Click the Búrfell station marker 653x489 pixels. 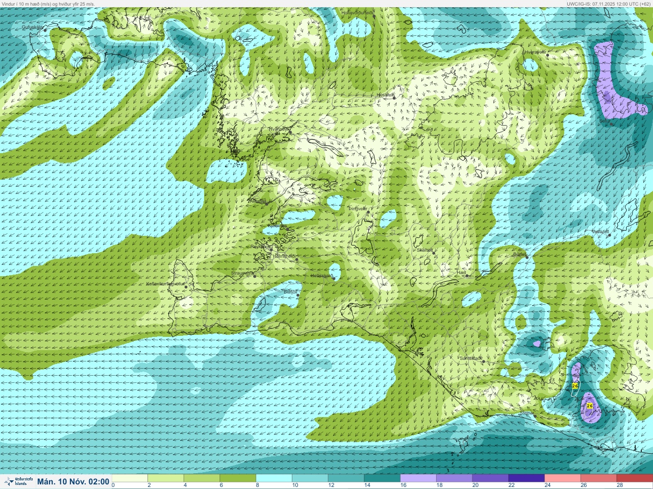527,257
